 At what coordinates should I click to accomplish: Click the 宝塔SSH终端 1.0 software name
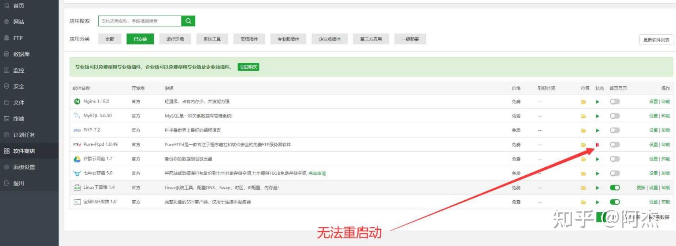pyautogui.click(x=100, y=201)
